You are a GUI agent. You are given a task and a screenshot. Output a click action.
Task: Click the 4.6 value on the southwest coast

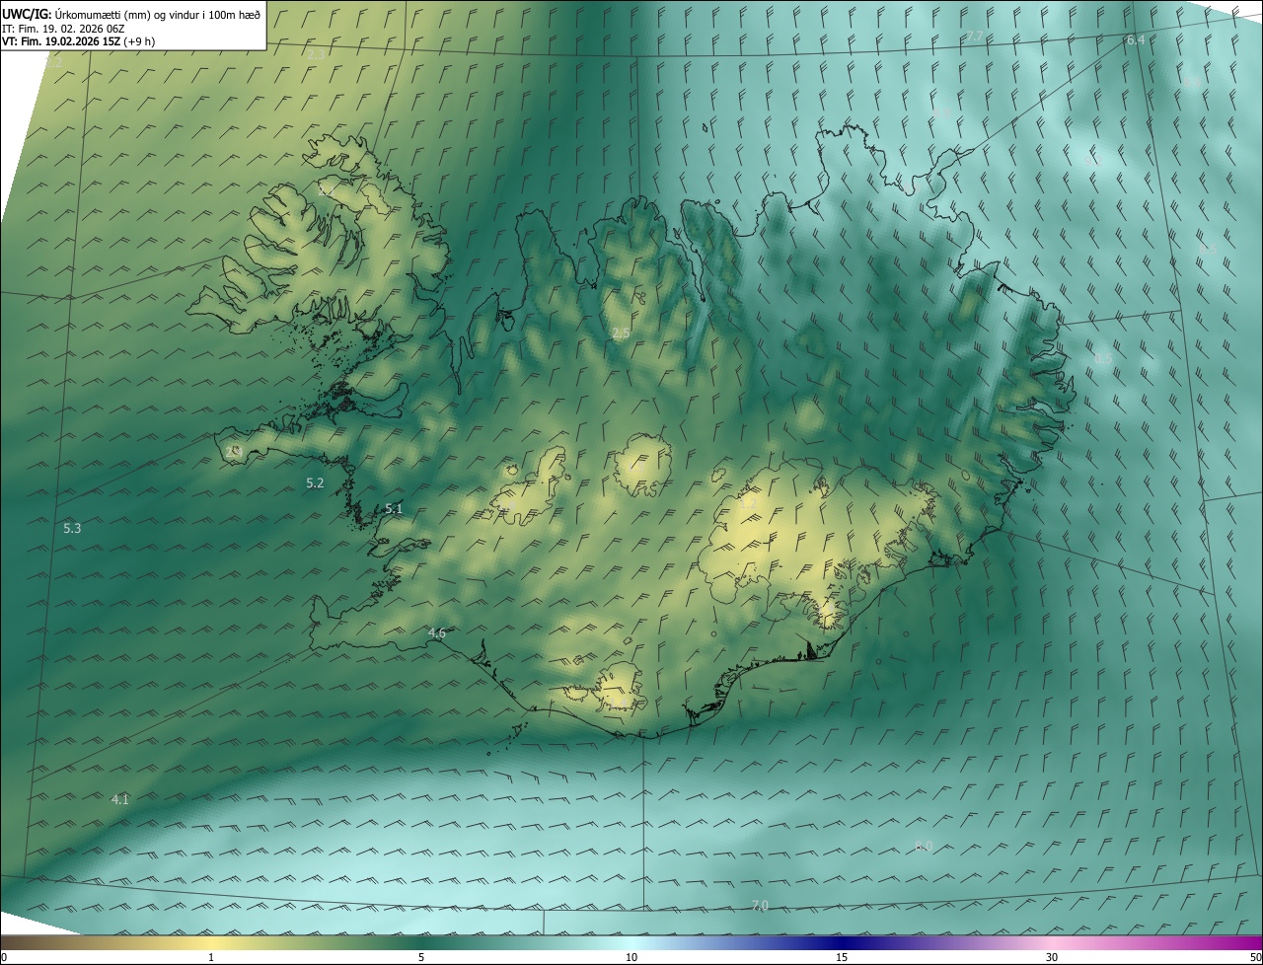pyautogui.click(x=437, y=633)
